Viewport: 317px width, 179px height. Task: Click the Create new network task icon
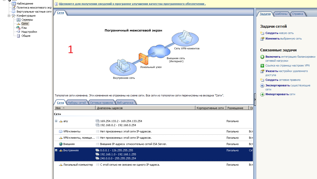pos(262,33)
